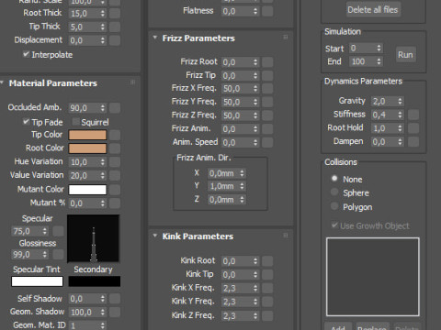
Task: Click the map button next to Root Thick
Action: click(115, 13)
